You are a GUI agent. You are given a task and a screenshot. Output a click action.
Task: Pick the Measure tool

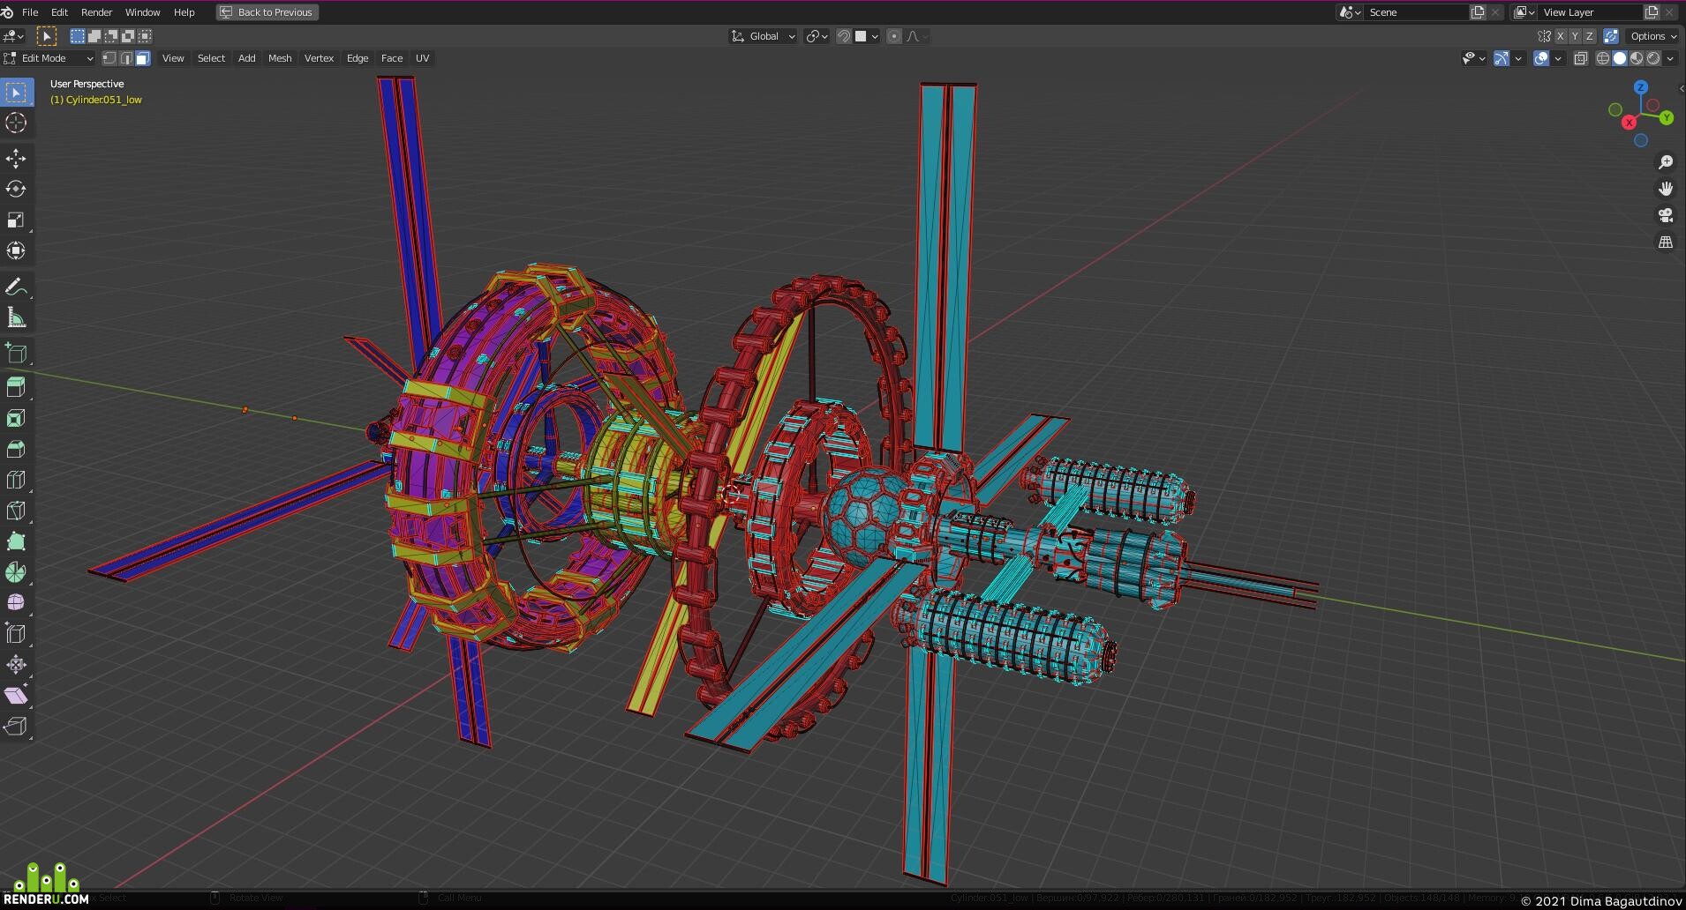pos(16,318)
